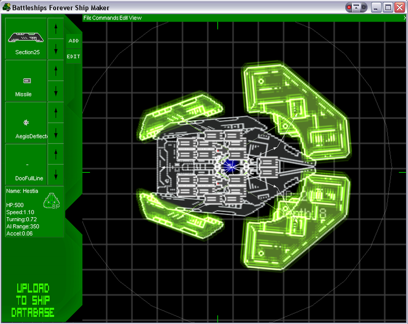The image size is (408, 324).
Task: Select the DooFullLine item
Action: click(26, 165)
